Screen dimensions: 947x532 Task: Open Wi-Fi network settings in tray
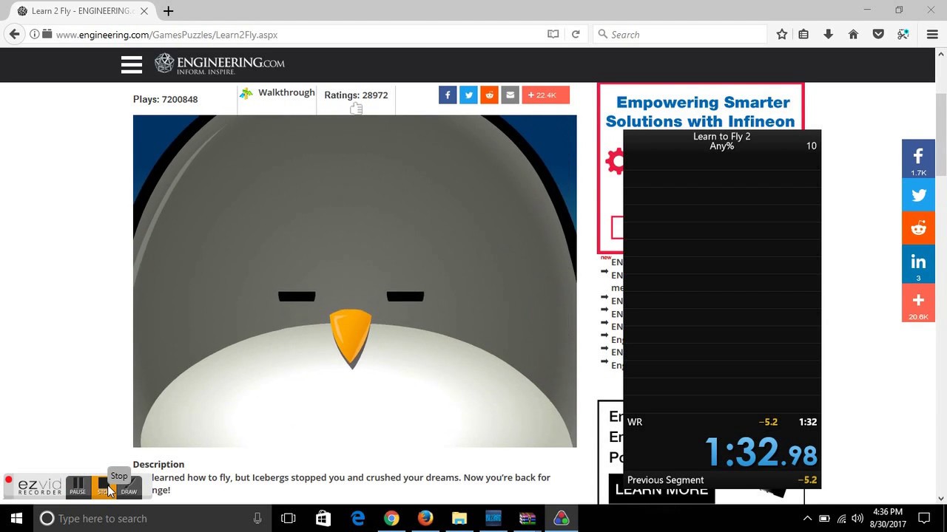pos(841,519)
